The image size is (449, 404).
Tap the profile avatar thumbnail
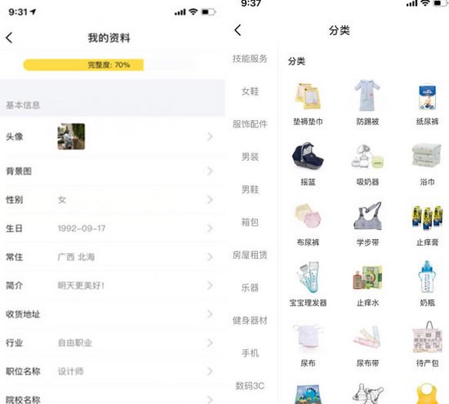71,136
